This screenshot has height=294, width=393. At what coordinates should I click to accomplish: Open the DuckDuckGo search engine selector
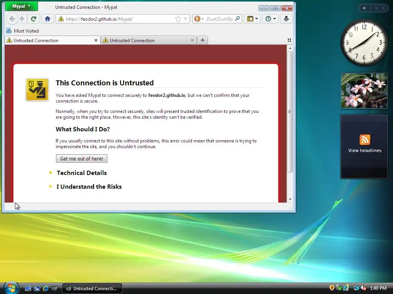tap(199, 19)
